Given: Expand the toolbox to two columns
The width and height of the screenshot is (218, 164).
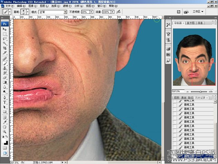Looking at the screenshot, I should pos(2,18).
